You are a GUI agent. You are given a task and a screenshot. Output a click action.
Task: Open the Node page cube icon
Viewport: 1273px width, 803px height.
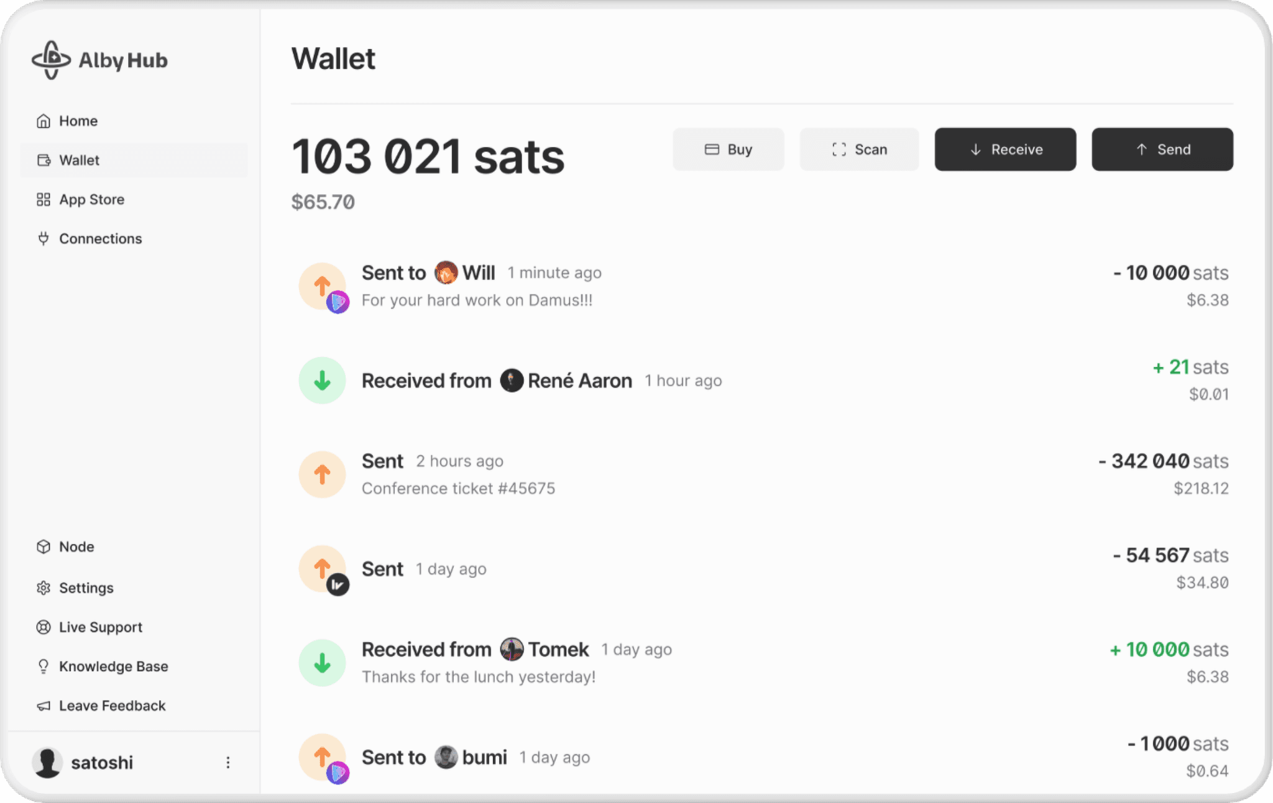click(44, 547)
